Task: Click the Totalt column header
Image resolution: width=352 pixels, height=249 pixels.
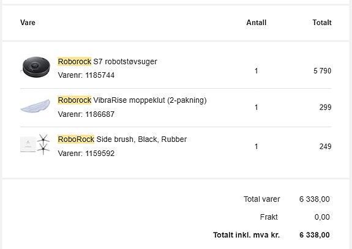Action: [x=322, y=23]
